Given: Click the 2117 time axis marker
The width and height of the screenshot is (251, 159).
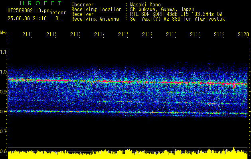Looking at the screenshot, I should click(171, 34).
